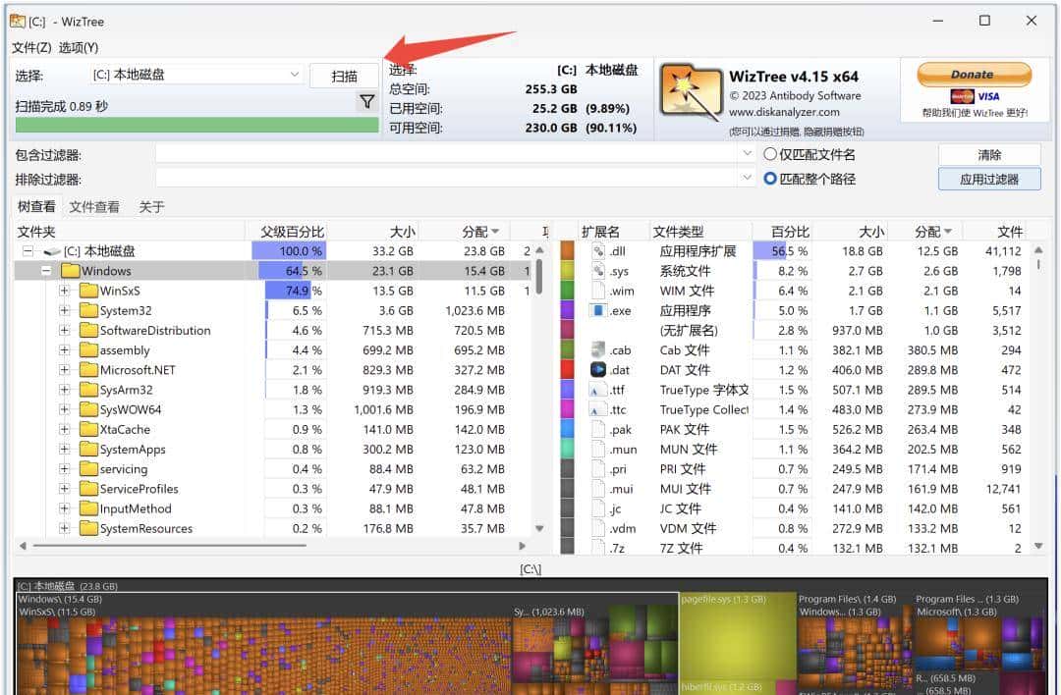
Task: Click the 应用过滤器 button
Action: (x=988, y=179)
